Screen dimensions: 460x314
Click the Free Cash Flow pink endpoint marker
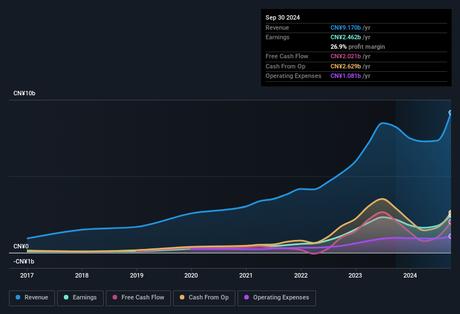click(450, 222)
